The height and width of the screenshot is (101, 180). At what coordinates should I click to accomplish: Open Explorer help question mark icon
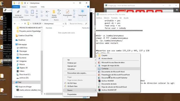tap(88, 7)
